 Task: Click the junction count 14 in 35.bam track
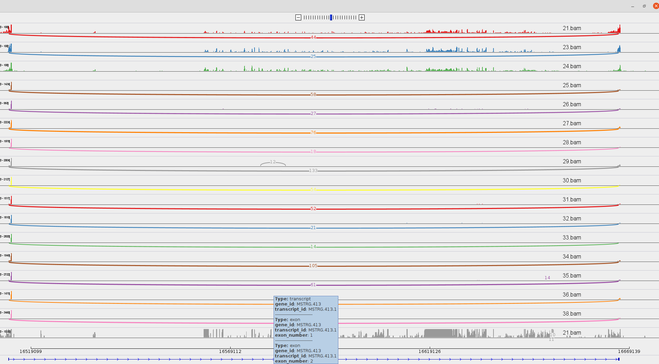pyautogui.click(x=547, y=277)
